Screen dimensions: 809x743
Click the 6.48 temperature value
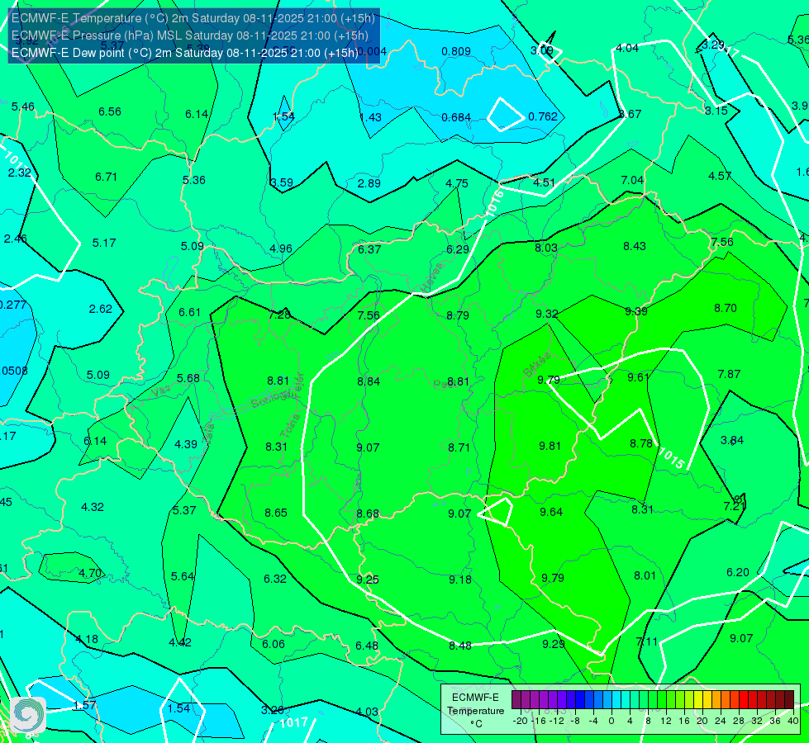[367, 646]
